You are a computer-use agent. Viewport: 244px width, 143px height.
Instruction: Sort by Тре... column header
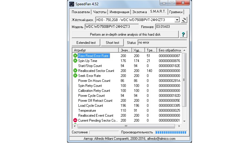click(151, 50)
